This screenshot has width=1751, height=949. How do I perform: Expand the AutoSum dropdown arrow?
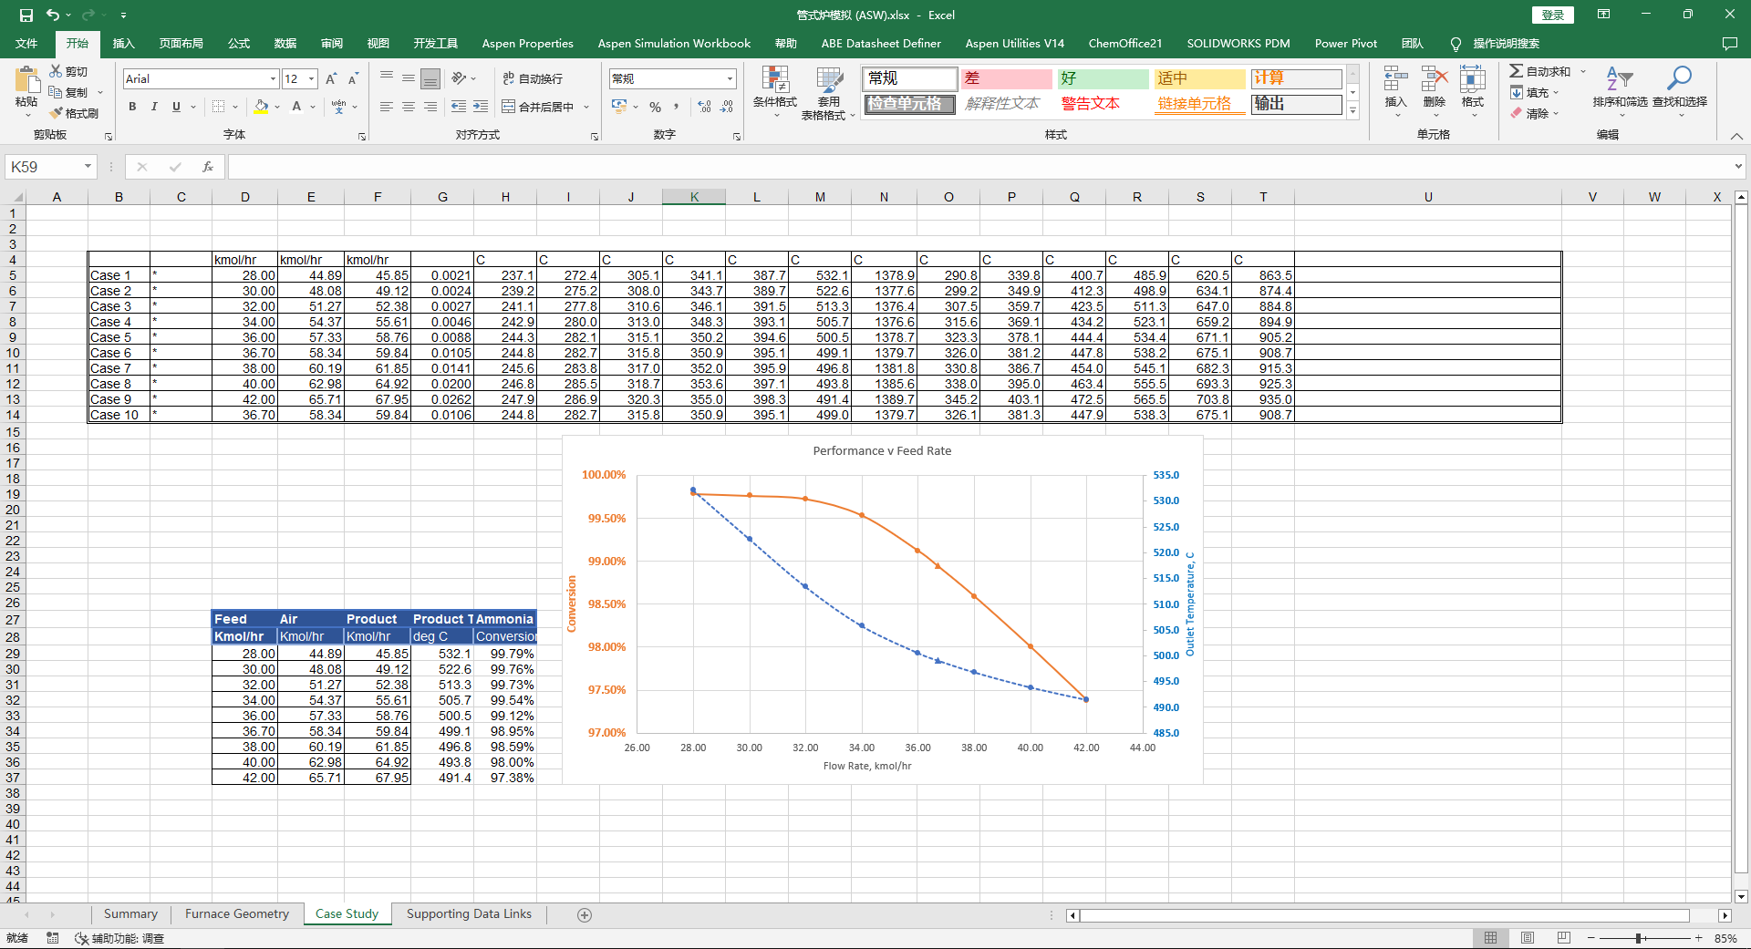click(x=1583, y=71)
